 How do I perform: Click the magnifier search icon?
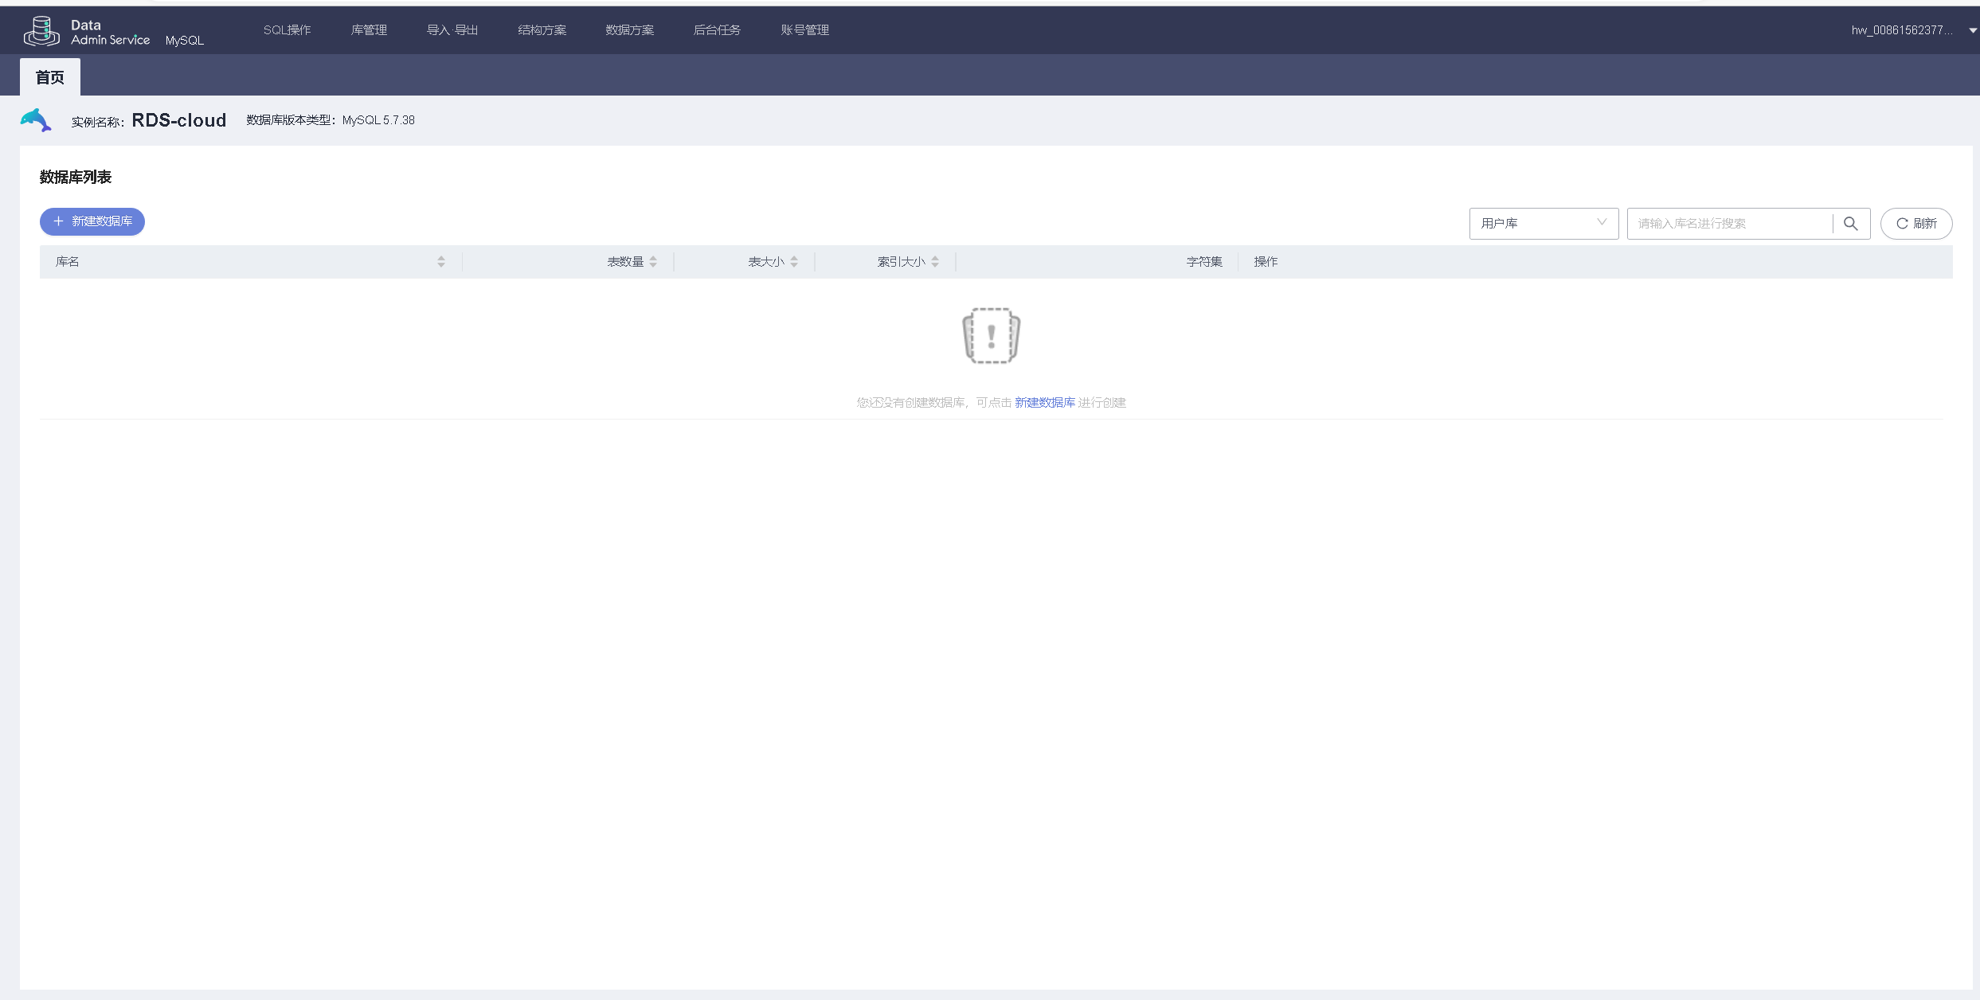point(1850,224)
